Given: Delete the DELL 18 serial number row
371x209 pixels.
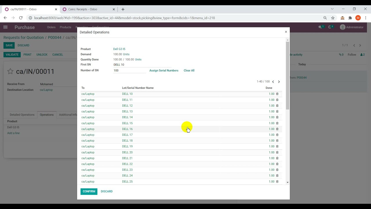Looking at the screenshot, I should (x=277, y=140).
